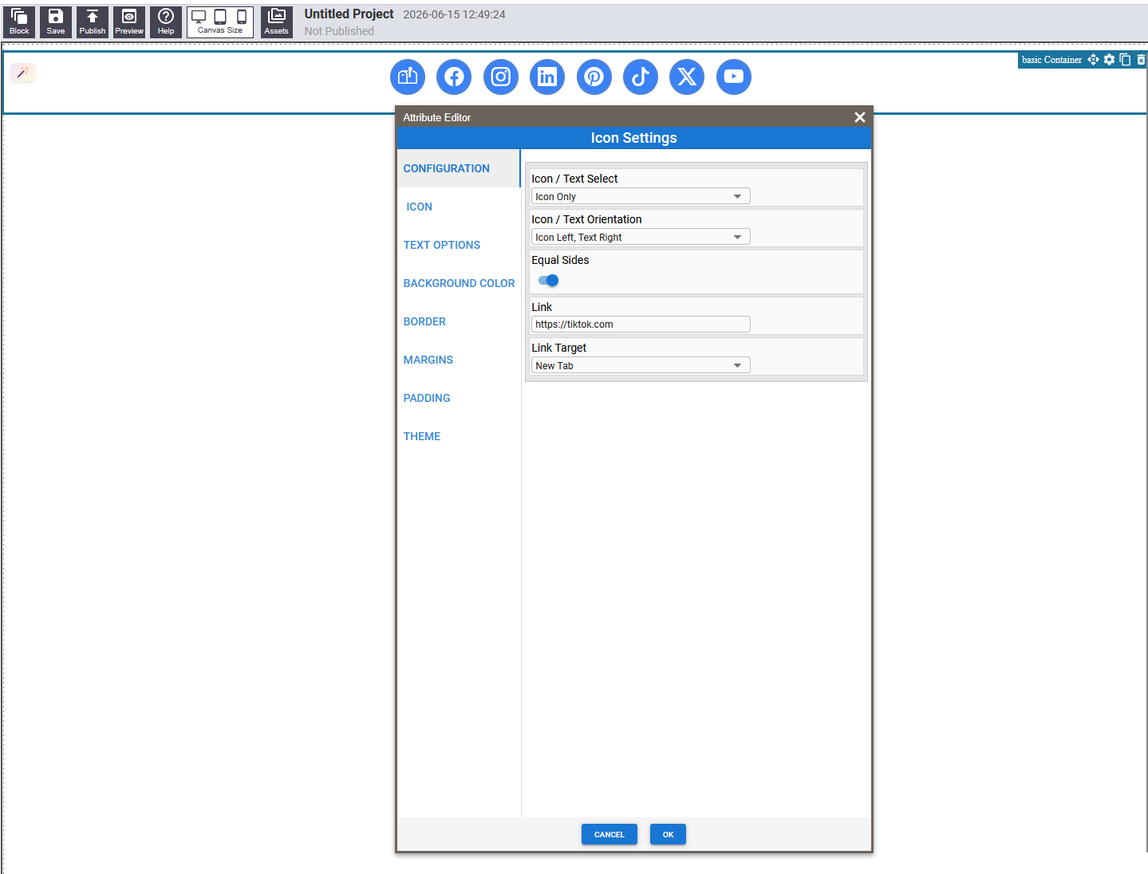Close the Attribute Editor dialog
Image resolution: width=1148 pixels, height=874 pixels.
pyautogui.click(x=860, y=117)
